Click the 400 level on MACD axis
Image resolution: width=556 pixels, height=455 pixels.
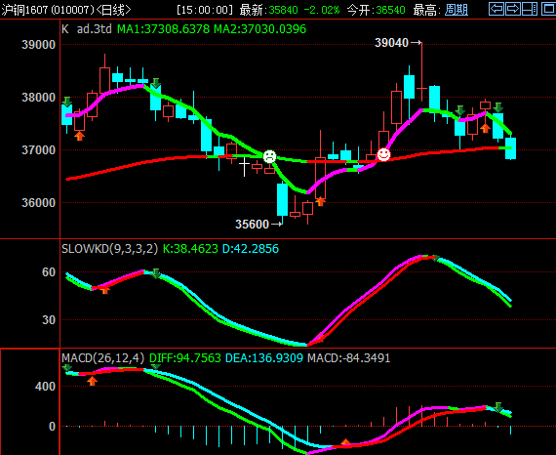46,386
